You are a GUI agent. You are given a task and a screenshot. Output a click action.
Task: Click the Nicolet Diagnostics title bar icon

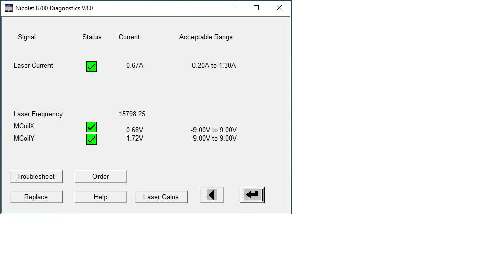[9, 8]
